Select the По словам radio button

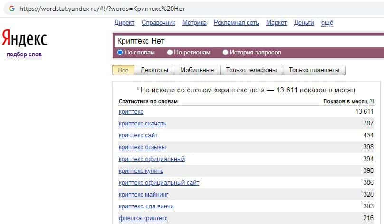[x=120, y=52]
